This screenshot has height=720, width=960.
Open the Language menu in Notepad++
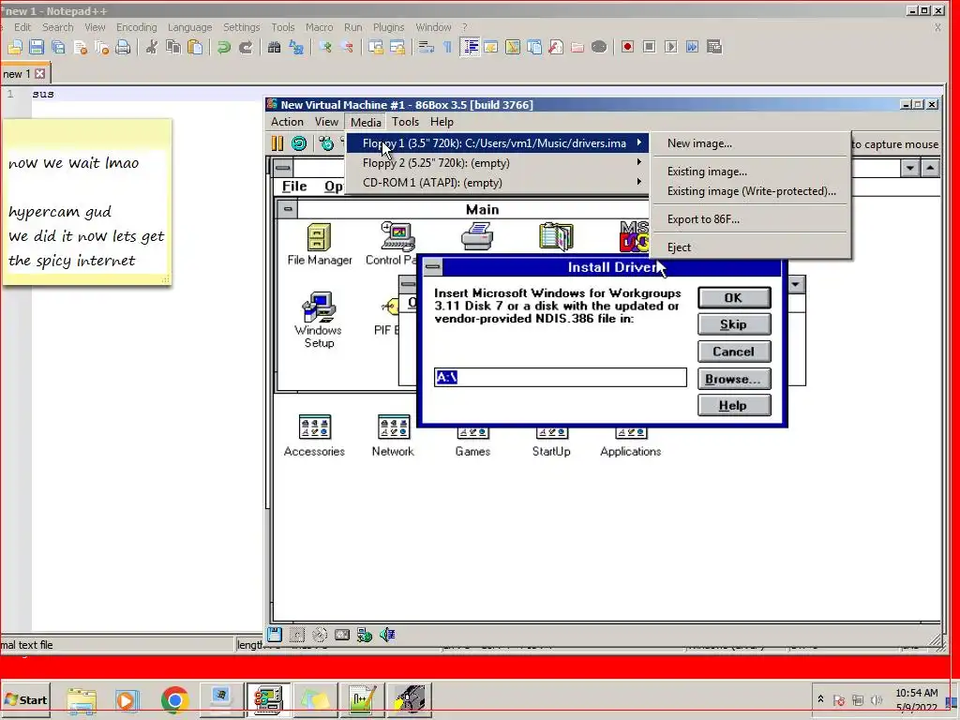pyautogui.click(x=189, y=27)
